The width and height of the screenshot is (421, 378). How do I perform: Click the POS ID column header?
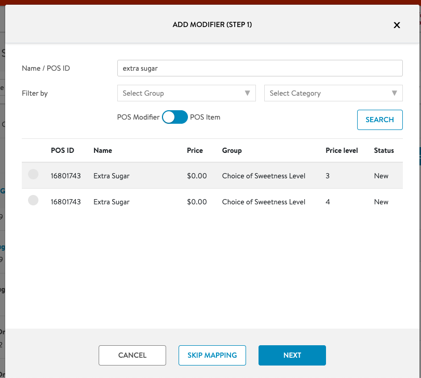[62, 151]
